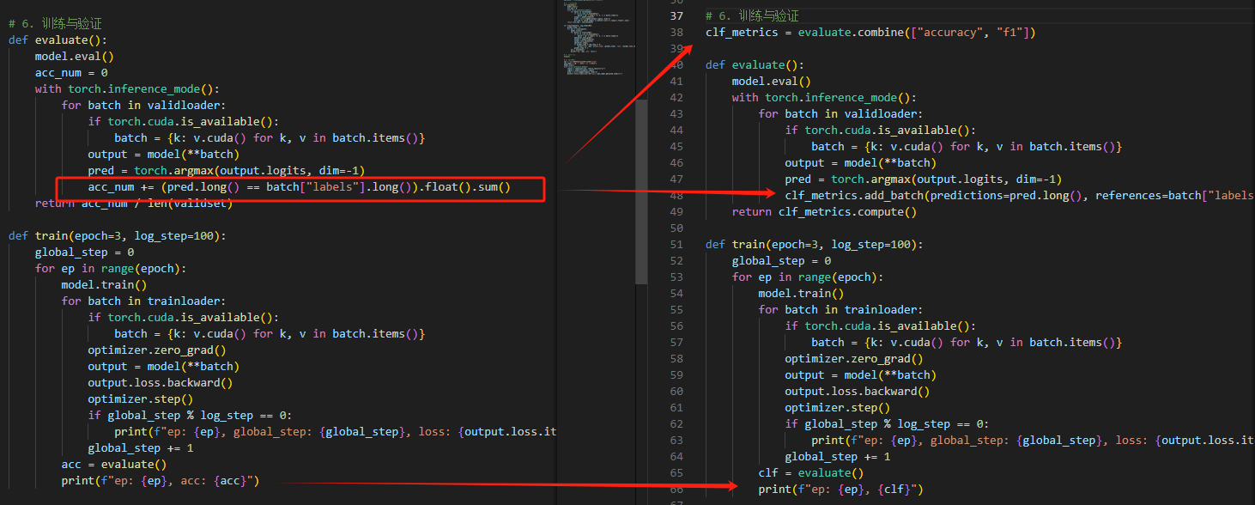Click 'for ep in range(epoch):' in left pane
1255x505 pixels.
point(111,269)
